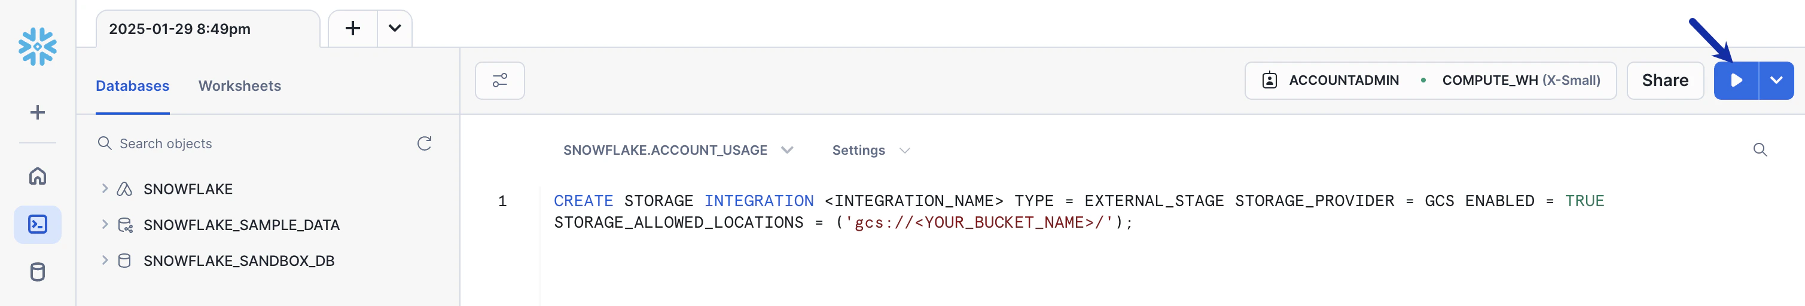Open run options dropdown arrow
The height and width of the screenshot is (306, 1805).
1776,81
